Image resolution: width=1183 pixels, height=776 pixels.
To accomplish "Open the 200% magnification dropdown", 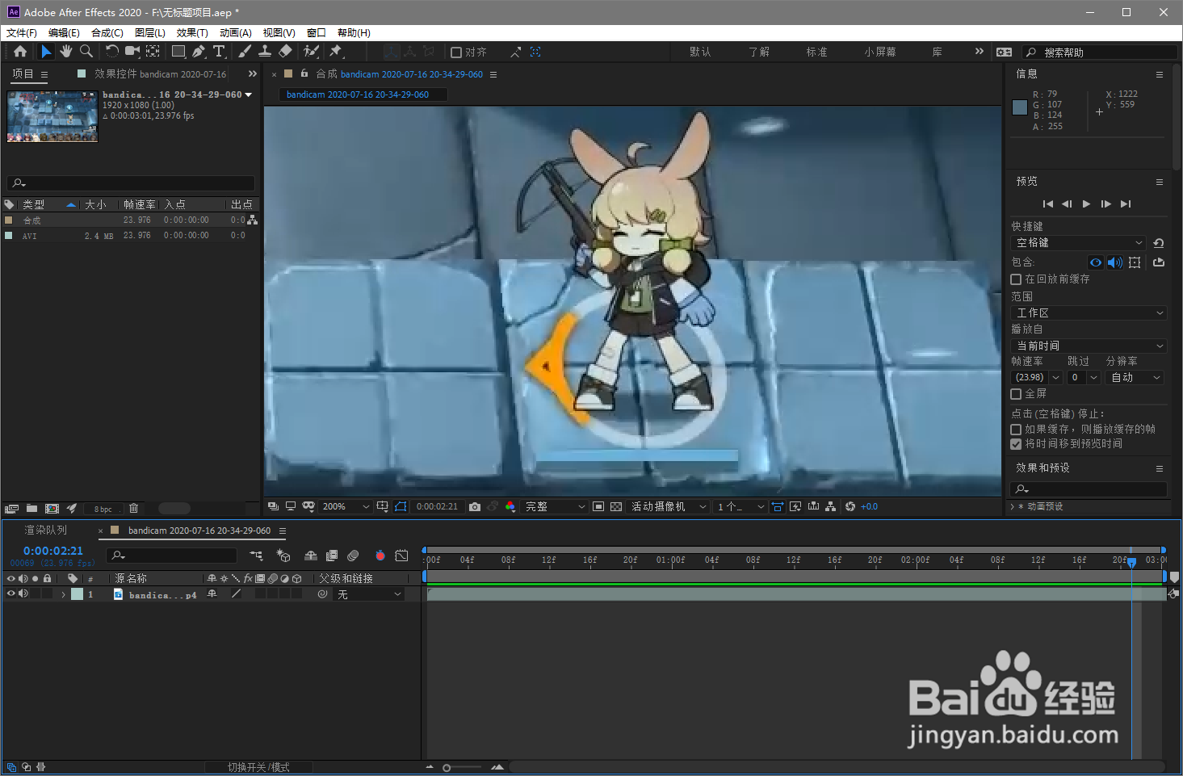I will pos(346,507).
